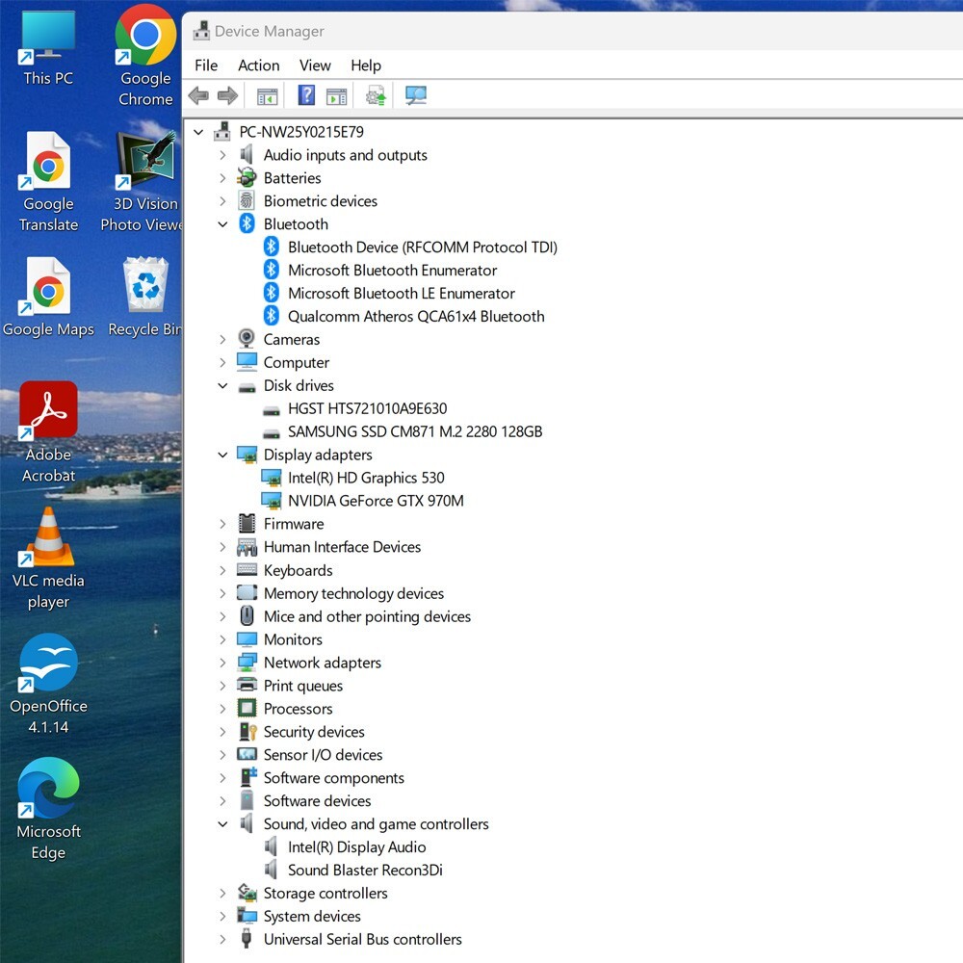Select Google Maps desktop shortcut
The image size is (963, 963).
48,298
